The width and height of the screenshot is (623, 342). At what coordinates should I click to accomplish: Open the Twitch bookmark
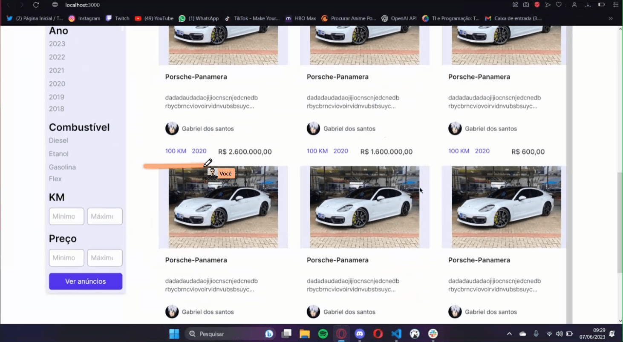pos(118,18)
